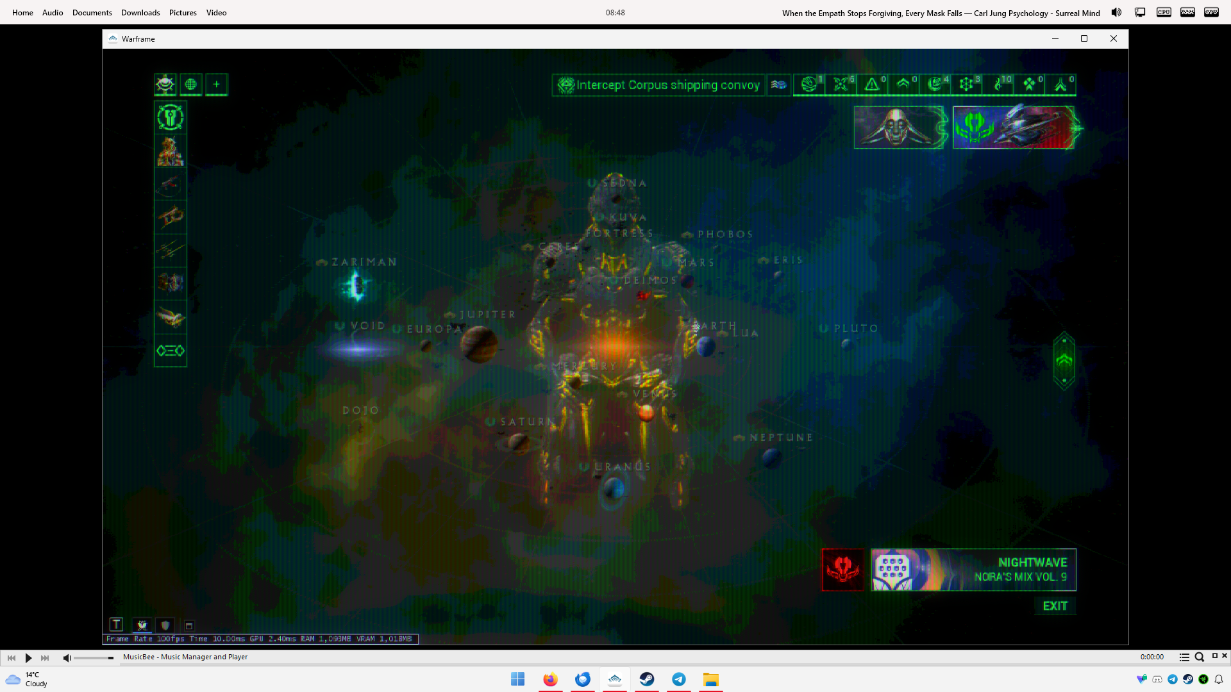Open the Video menu in top bar

point(216,12)
